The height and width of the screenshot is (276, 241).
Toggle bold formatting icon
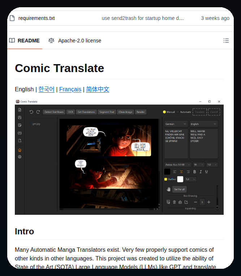click(194, 172)
